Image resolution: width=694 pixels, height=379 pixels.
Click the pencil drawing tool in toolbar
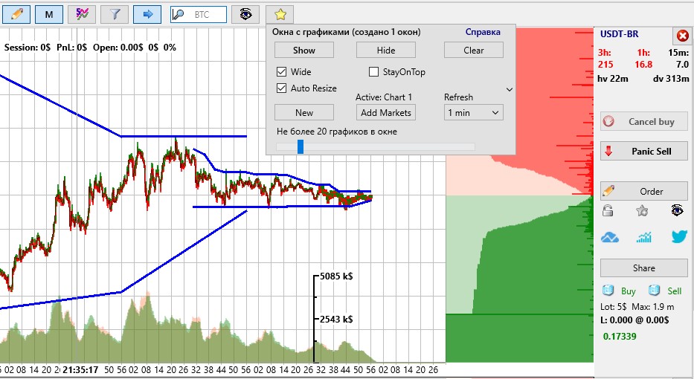click(x=16, y=13)
